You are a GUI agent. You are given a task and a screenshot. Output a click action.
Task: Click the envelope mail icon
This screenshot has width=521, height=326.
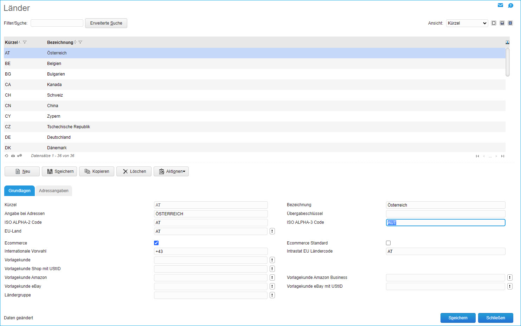point(500,5)
